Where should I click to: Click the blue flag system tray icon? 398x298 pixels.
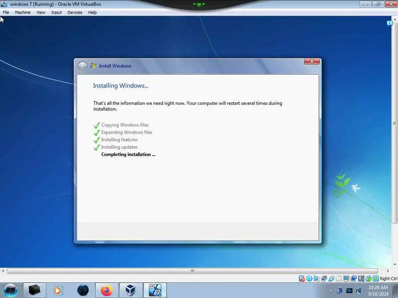(340, 291)
